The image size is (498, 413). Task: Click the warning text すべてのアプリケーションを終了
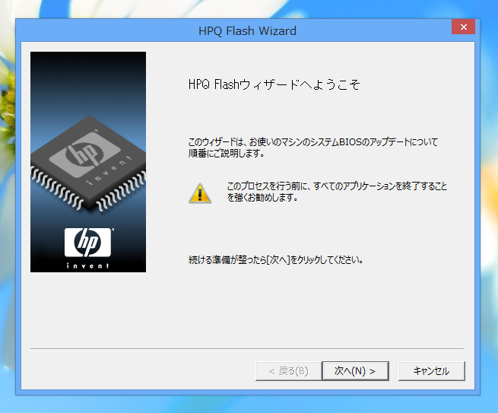click(x=337, y=192)
